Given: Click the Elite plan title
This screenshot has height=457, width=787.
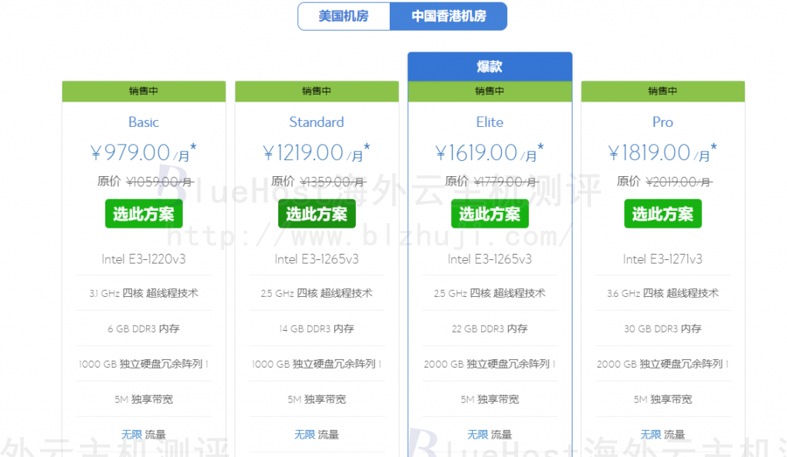Looking at the screenshot, I should tap(490, 122).
